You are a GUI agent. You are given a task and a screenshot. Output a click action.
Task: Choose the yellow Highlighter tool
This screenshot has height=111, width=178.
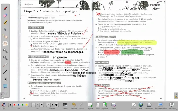point(5,23)
